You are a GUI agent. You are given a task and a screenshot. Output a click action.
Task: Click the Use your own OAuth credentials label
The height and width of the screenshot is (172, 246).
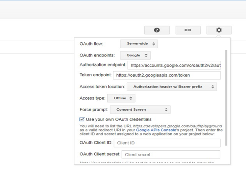(x=118, y=119)
